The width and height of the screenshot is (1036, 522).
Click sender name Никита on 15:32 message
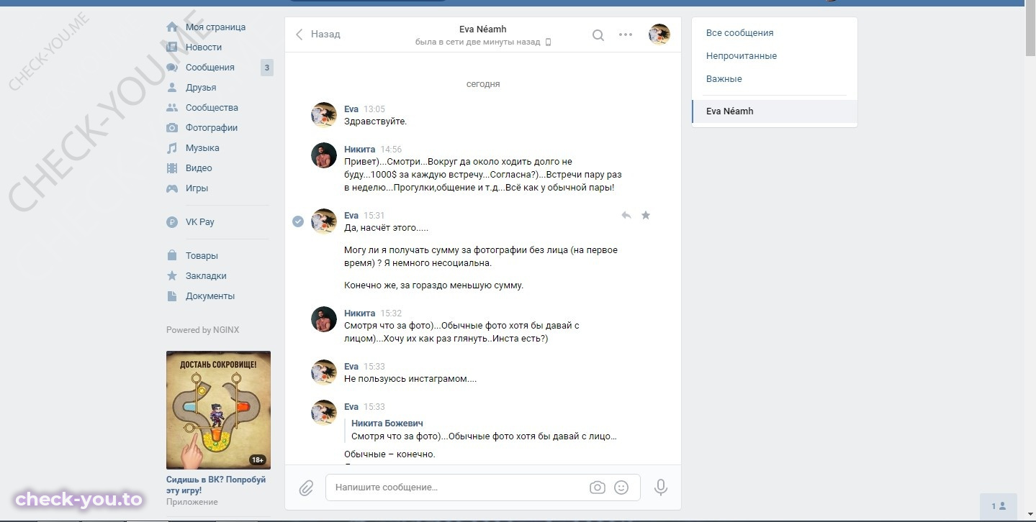click(x=359, y=313)
